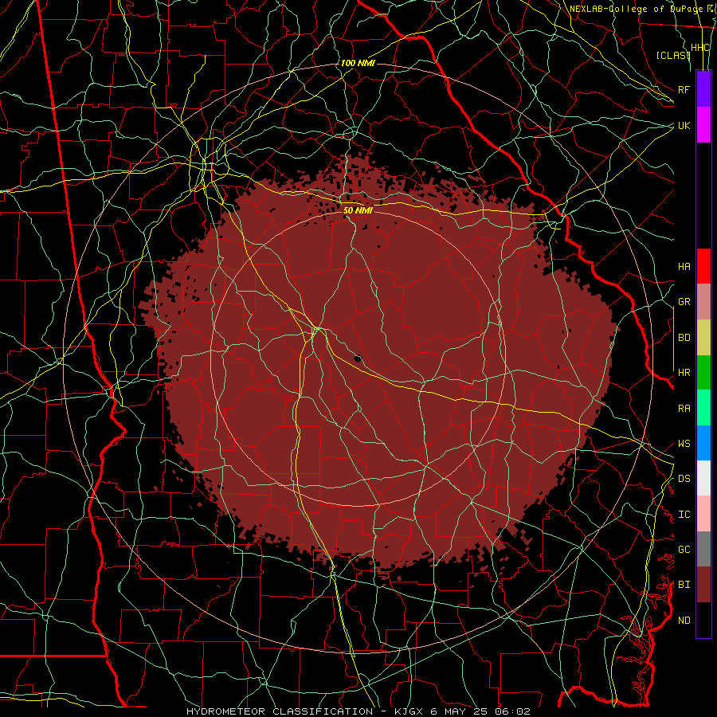Click the RA legend label

pos(684,409)
